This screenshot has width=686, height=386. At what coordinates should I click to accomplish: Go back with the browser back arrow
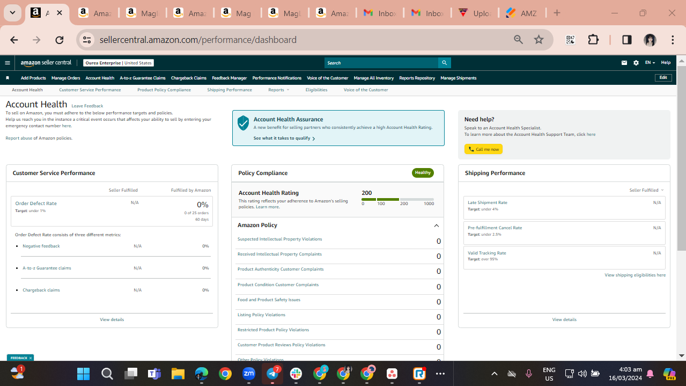point(14,40)
